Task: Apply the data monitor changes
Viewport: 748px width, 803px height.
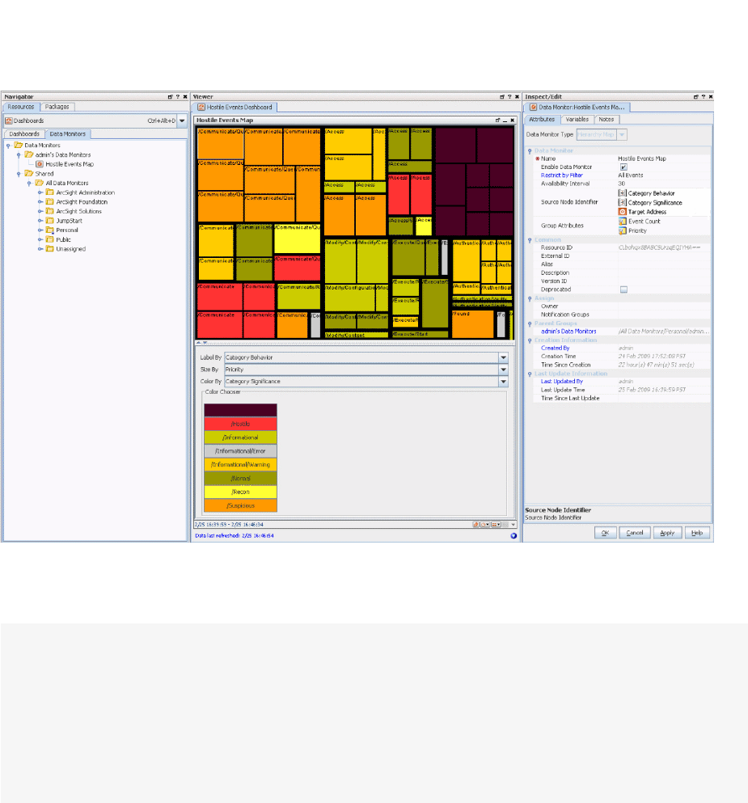Action: point(667,533)
